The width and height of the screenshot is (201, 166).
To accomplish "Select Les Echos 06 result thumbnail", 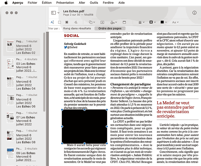I will pyautogui.click(x=10, y=100).
